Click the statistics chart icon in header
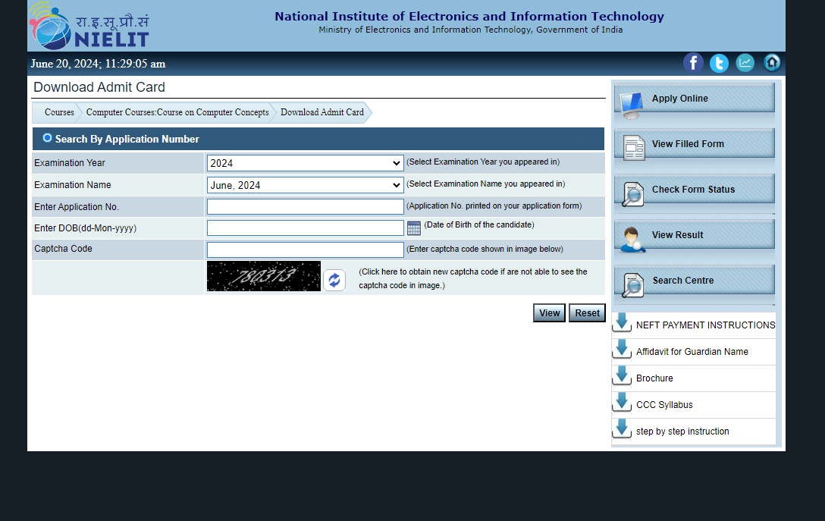The width and height of the screenshot is (825, 521). pos(745,63)
